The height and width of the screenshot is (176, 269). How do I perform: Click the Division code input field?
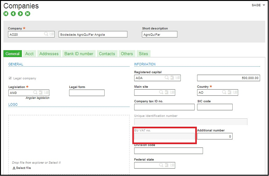point(168,151)
